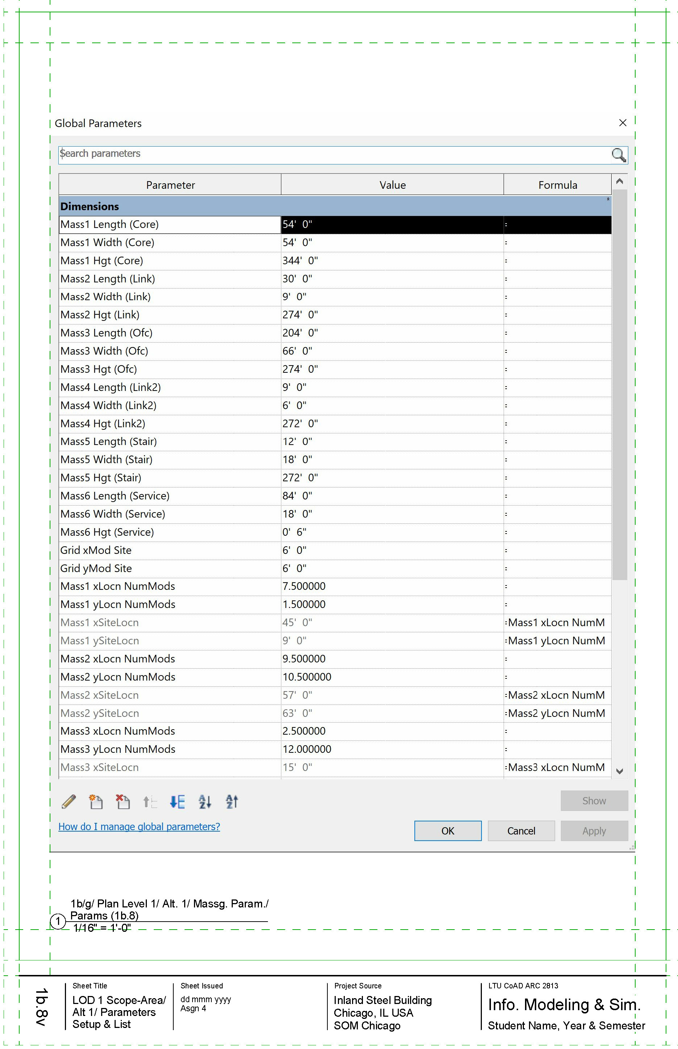Click the formula cell of Mass2 xSiteLocn

click(x=557, y=695)
